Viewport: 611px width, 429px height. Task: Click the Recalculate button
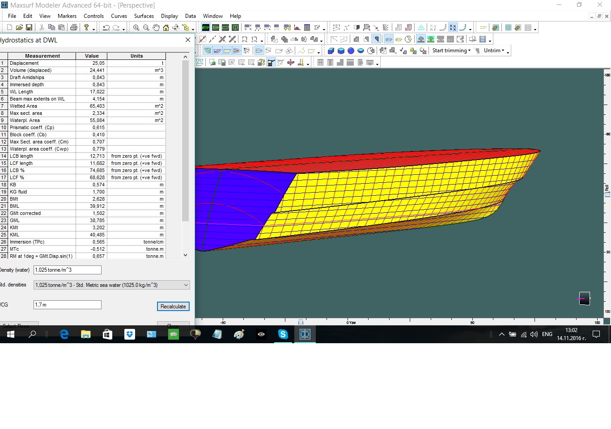(x=173, y=307)
